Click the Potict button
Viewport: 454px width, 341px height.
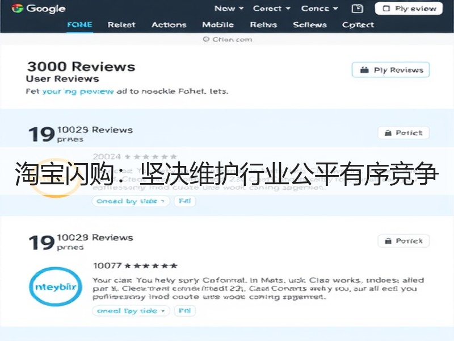[403, 133]
